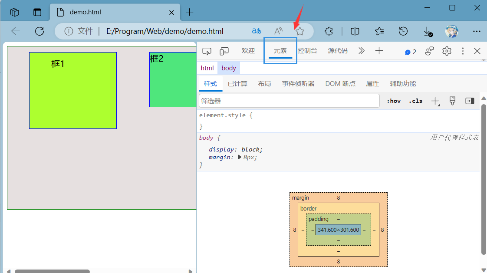Go back to the previous page
This screenshot has height=273, width=487.
(16, 31)
